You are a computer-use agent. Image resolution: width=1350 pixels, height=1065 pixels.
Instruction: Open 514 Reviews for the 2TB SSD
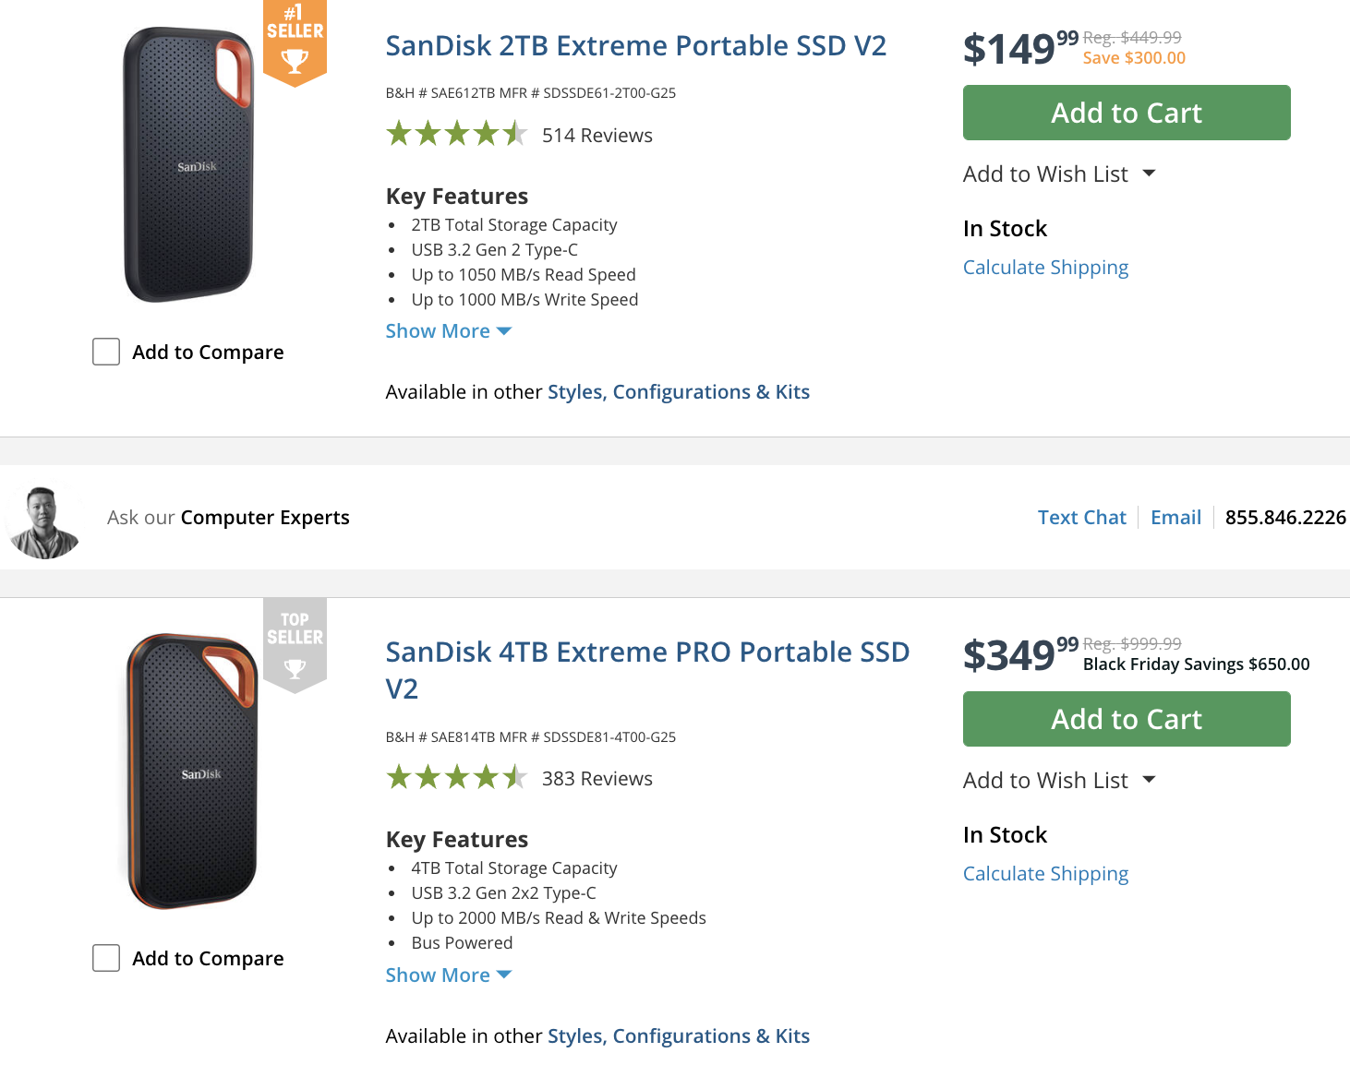597,136
